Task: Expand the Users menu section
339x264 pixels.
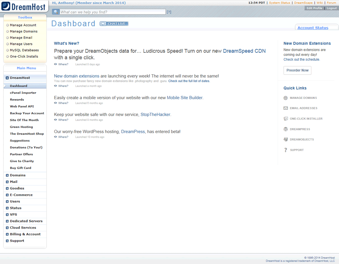Action: click(7, 201)
